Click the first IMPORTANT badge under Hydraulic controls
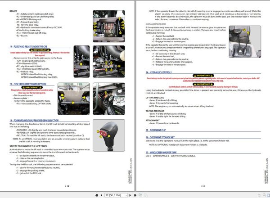The height and width of the screenshot is (198, 270). tap(203, 76)
